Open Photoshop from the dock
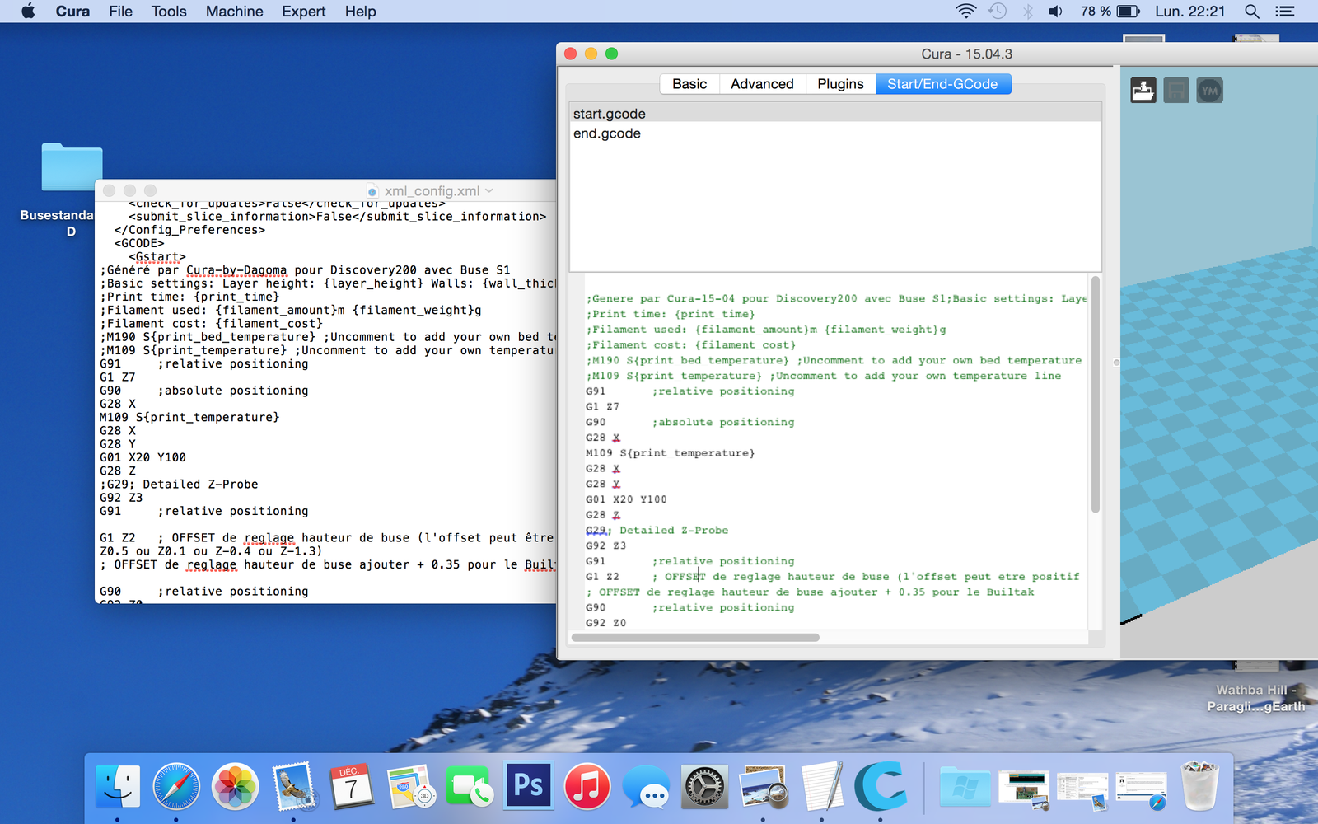This screenshot has width=1318, height=824. click(x=528, y=786)
